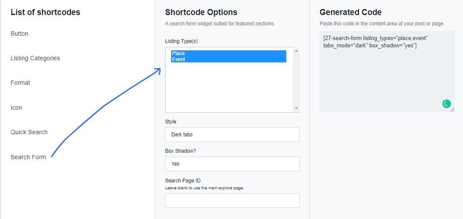Click the Listing Type(s) scrollbar track
Screen dimensions: 463x219
pos(297,80)
